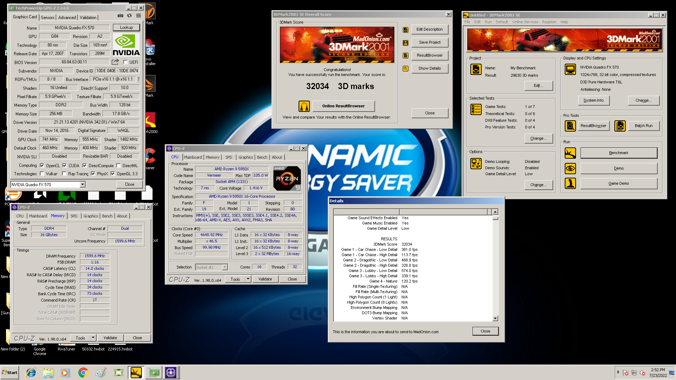The height and width of the screenshot is (380, 676).
Task: Click the Lookup button in GPU-Z
Action: click(x=126, y=27)
